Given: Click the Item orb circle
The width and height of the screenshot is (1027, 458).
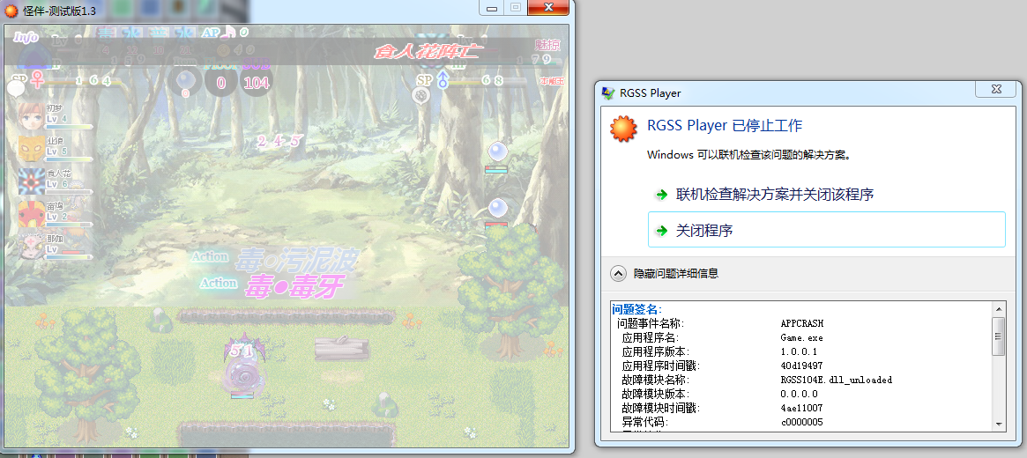Looking at the screenshot, I should [x=185, y=82].
